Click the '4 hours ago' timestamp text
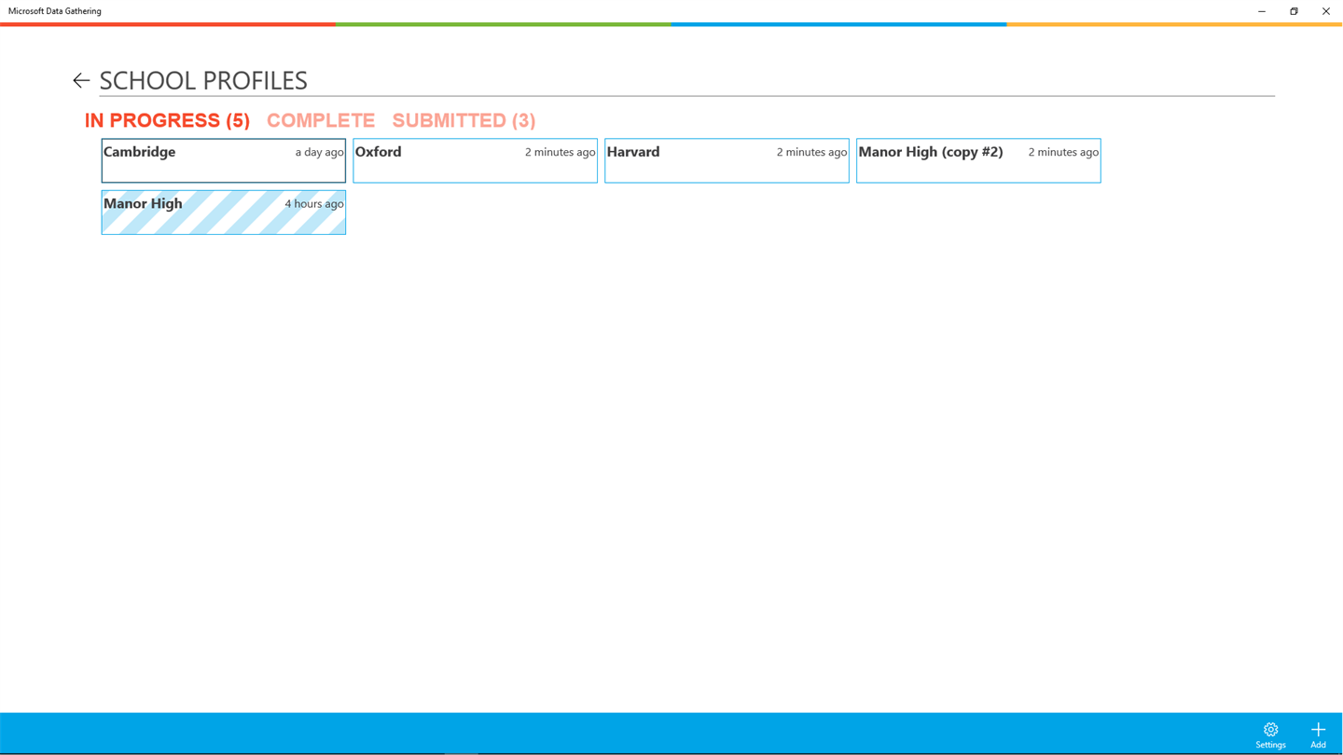This screenshot has height=755, width=1343. click(x=314, y=204)
